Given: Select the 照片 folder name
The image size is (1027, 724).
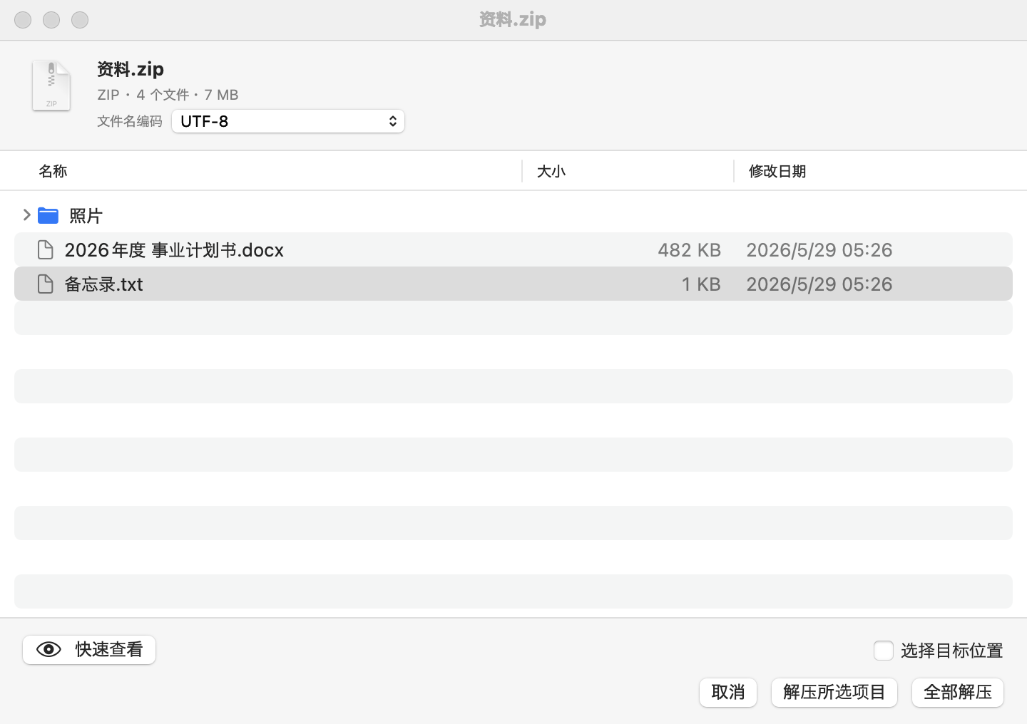Looking at the screenshot, I should point(86,215).
